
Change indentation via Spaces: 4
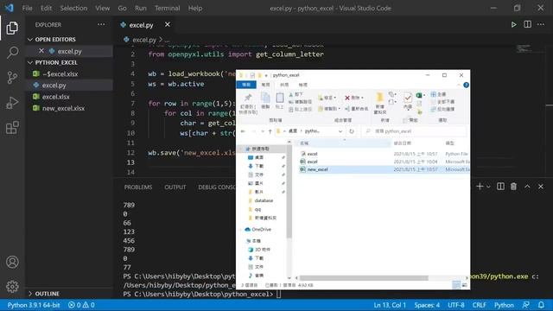[427, 305]
